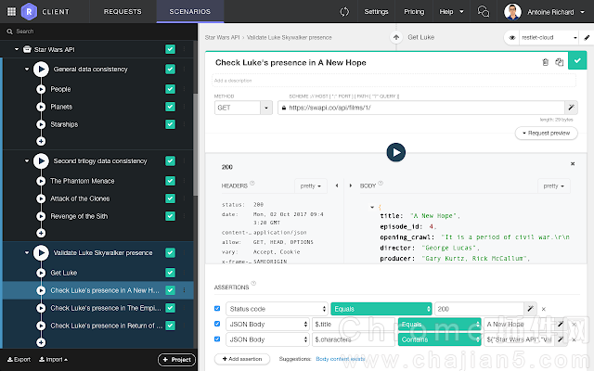Screen dimensions: 594x371
Task: Click in the sidebar Search field
Action: tap(98, 32)
